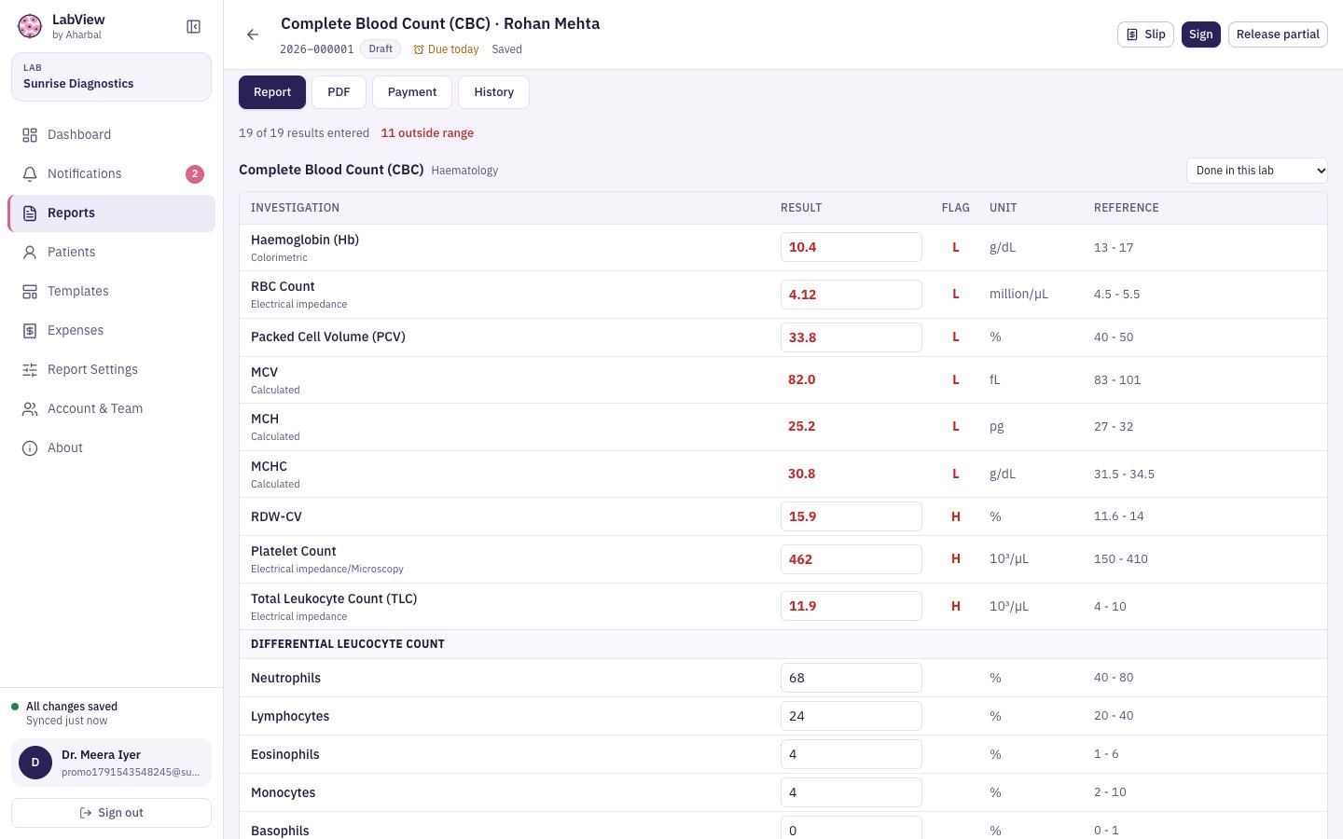The width and height of the screenshot is (1343, 839).
Task: Open Dashboard from the sidebar
Action: [x=111, y=135]
